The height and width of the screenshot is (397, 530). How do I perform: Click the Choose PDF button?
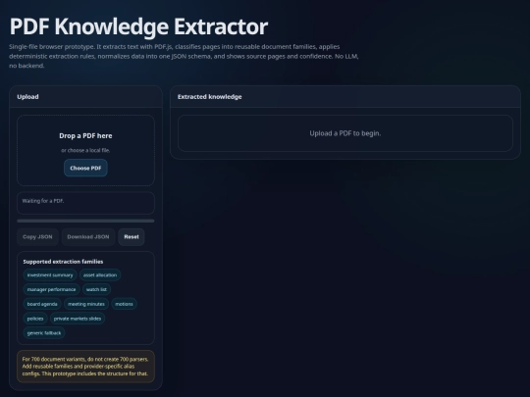tap(85, 168)
